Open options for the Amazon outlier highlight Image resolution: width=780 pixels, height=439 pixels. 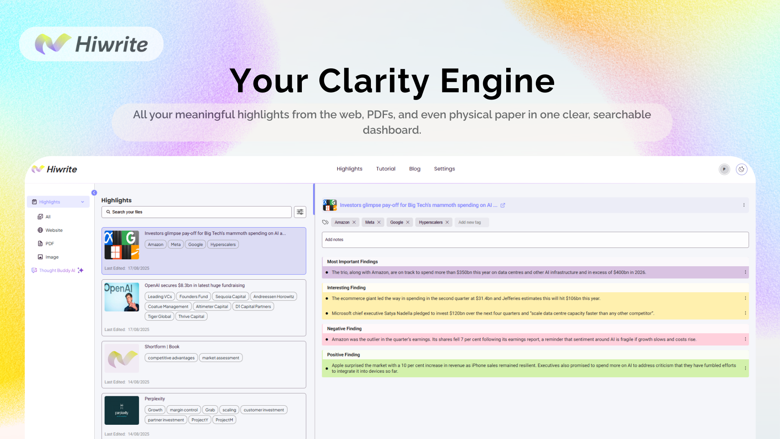tap(745, 339)
